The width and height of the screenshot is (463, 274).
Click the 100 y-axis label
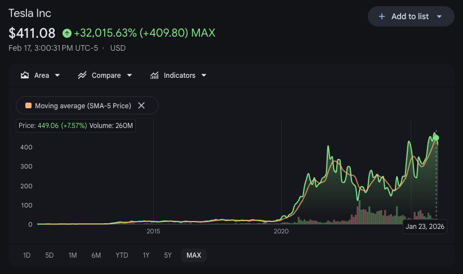click(26, 205)
